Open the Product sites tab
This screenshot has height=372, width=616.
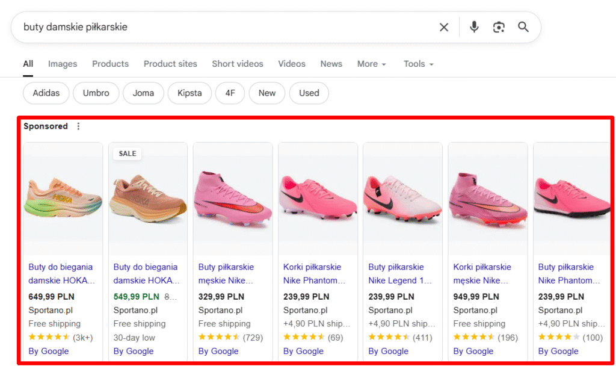click(170, 64)
